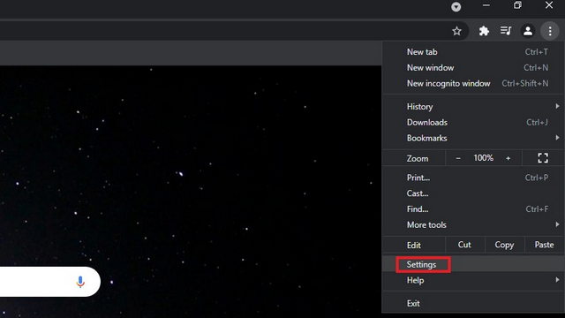Select Find... menu entry
Screen dimensions: 565x318
click(472, 209)
